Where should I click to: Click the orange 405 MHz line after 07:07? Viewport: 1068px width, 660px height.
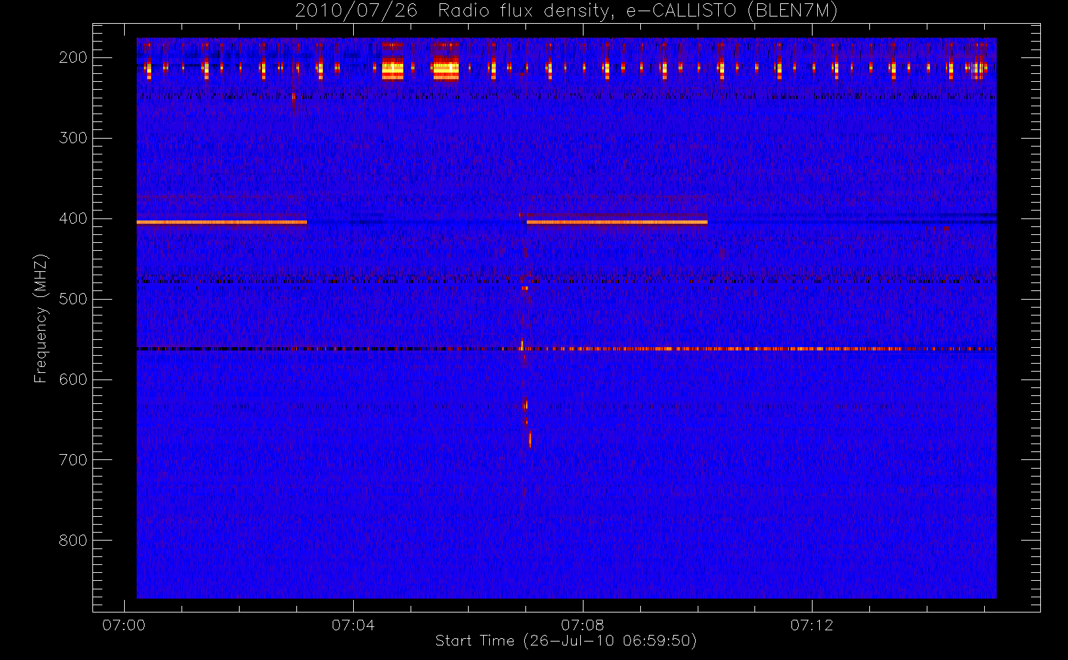[617, 222]
